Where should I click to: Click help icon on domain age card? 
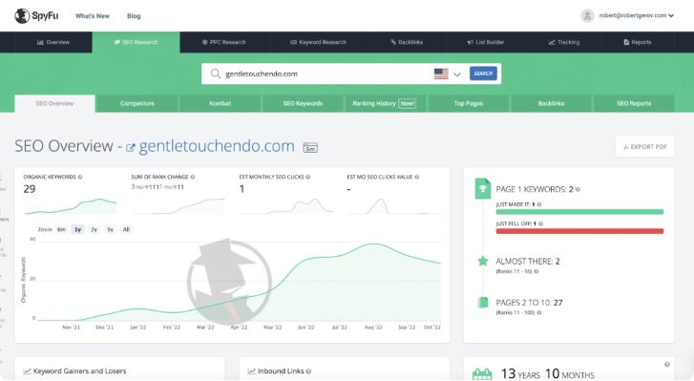coord(666,365)
